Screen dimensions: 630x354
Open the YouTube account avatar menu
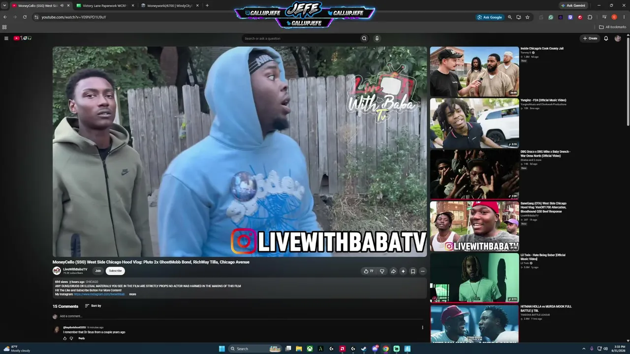click(618, 38)
